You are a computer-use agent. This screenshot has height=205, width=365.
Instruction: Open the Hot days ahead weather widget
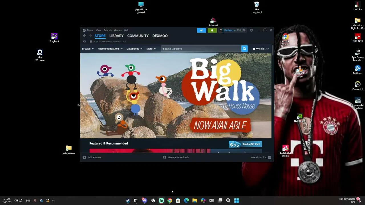pyautogui.click(x=350, y=200)
